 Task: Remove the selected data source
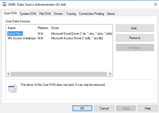click(135, 38)
